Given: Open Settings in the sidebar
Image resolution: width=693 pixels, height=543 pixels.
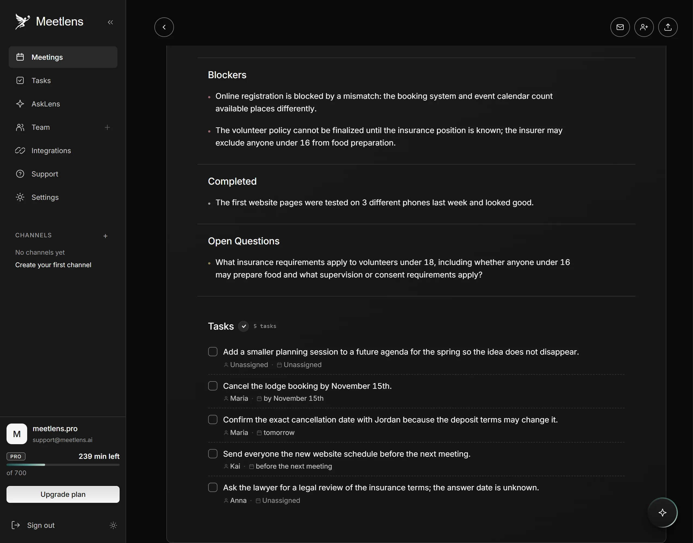Looking at the screenshot, I should click(x=63, y=197).
